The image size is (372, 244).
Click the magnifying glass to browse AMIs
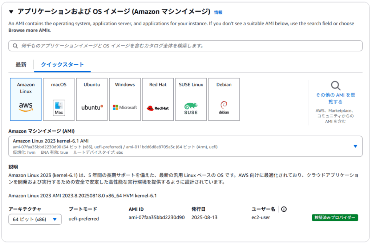[336, 86]
